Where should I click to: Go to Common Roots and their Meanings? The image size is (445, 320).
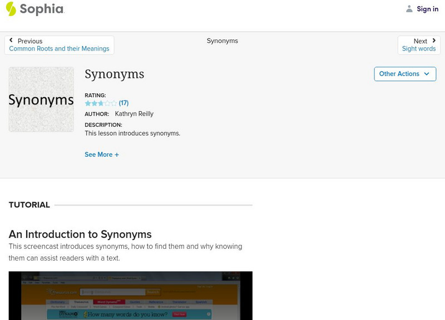59,49
